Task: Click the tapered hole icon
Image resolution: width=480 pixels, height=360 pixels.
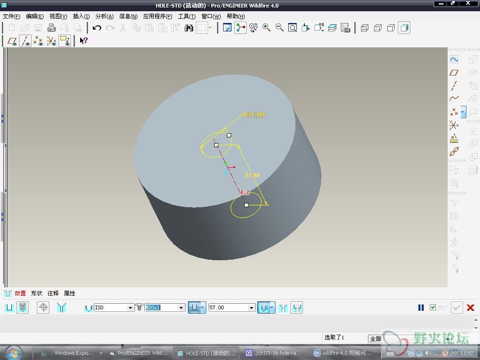Action: (61, 307)
